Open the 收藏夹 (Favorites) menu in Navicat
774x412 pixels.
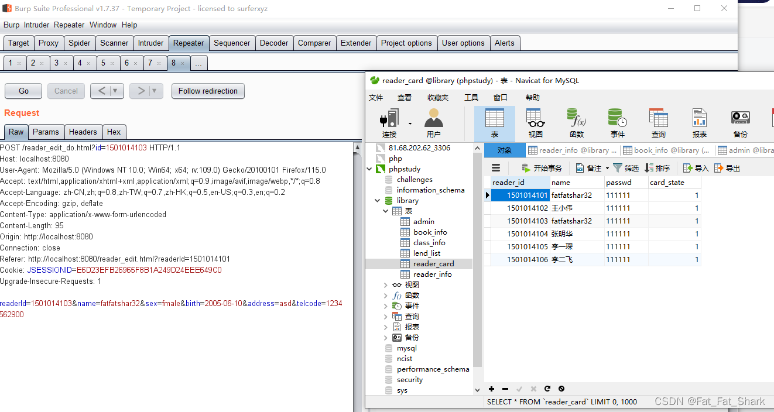point(438,98)
